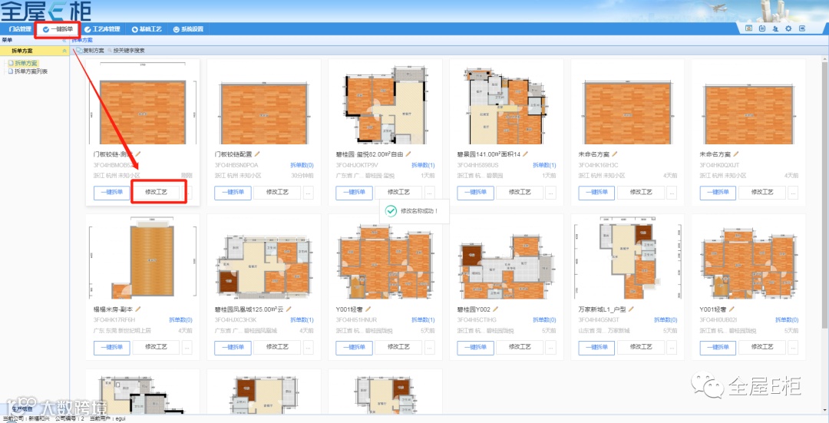Click 一键拆单 on 门板铰链-测试 card
This screenshot has width=829, height=423.
[x=111, y=193]
